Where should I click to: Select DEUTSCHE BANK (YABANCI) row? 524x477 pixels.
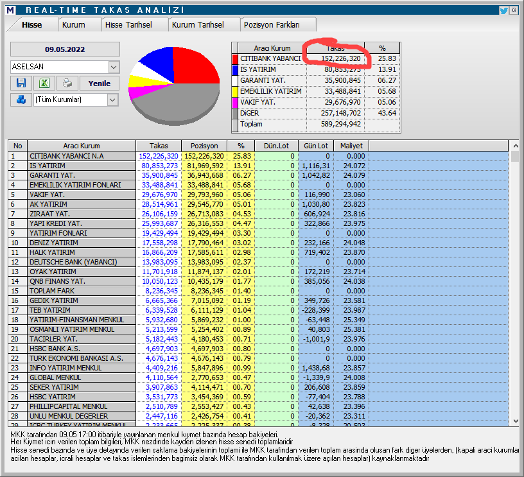pyautogui.click(x=258, y=262)
